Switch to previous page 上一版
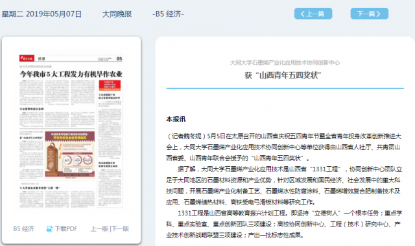Screen dimensions: 415x246 pyautogui.click(x=99, y=228)
